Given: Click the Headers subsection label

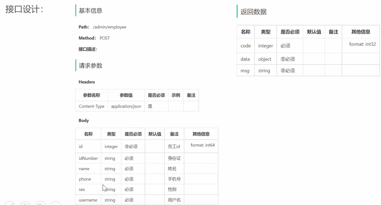Looking at the screenshot, I should 87,82.
